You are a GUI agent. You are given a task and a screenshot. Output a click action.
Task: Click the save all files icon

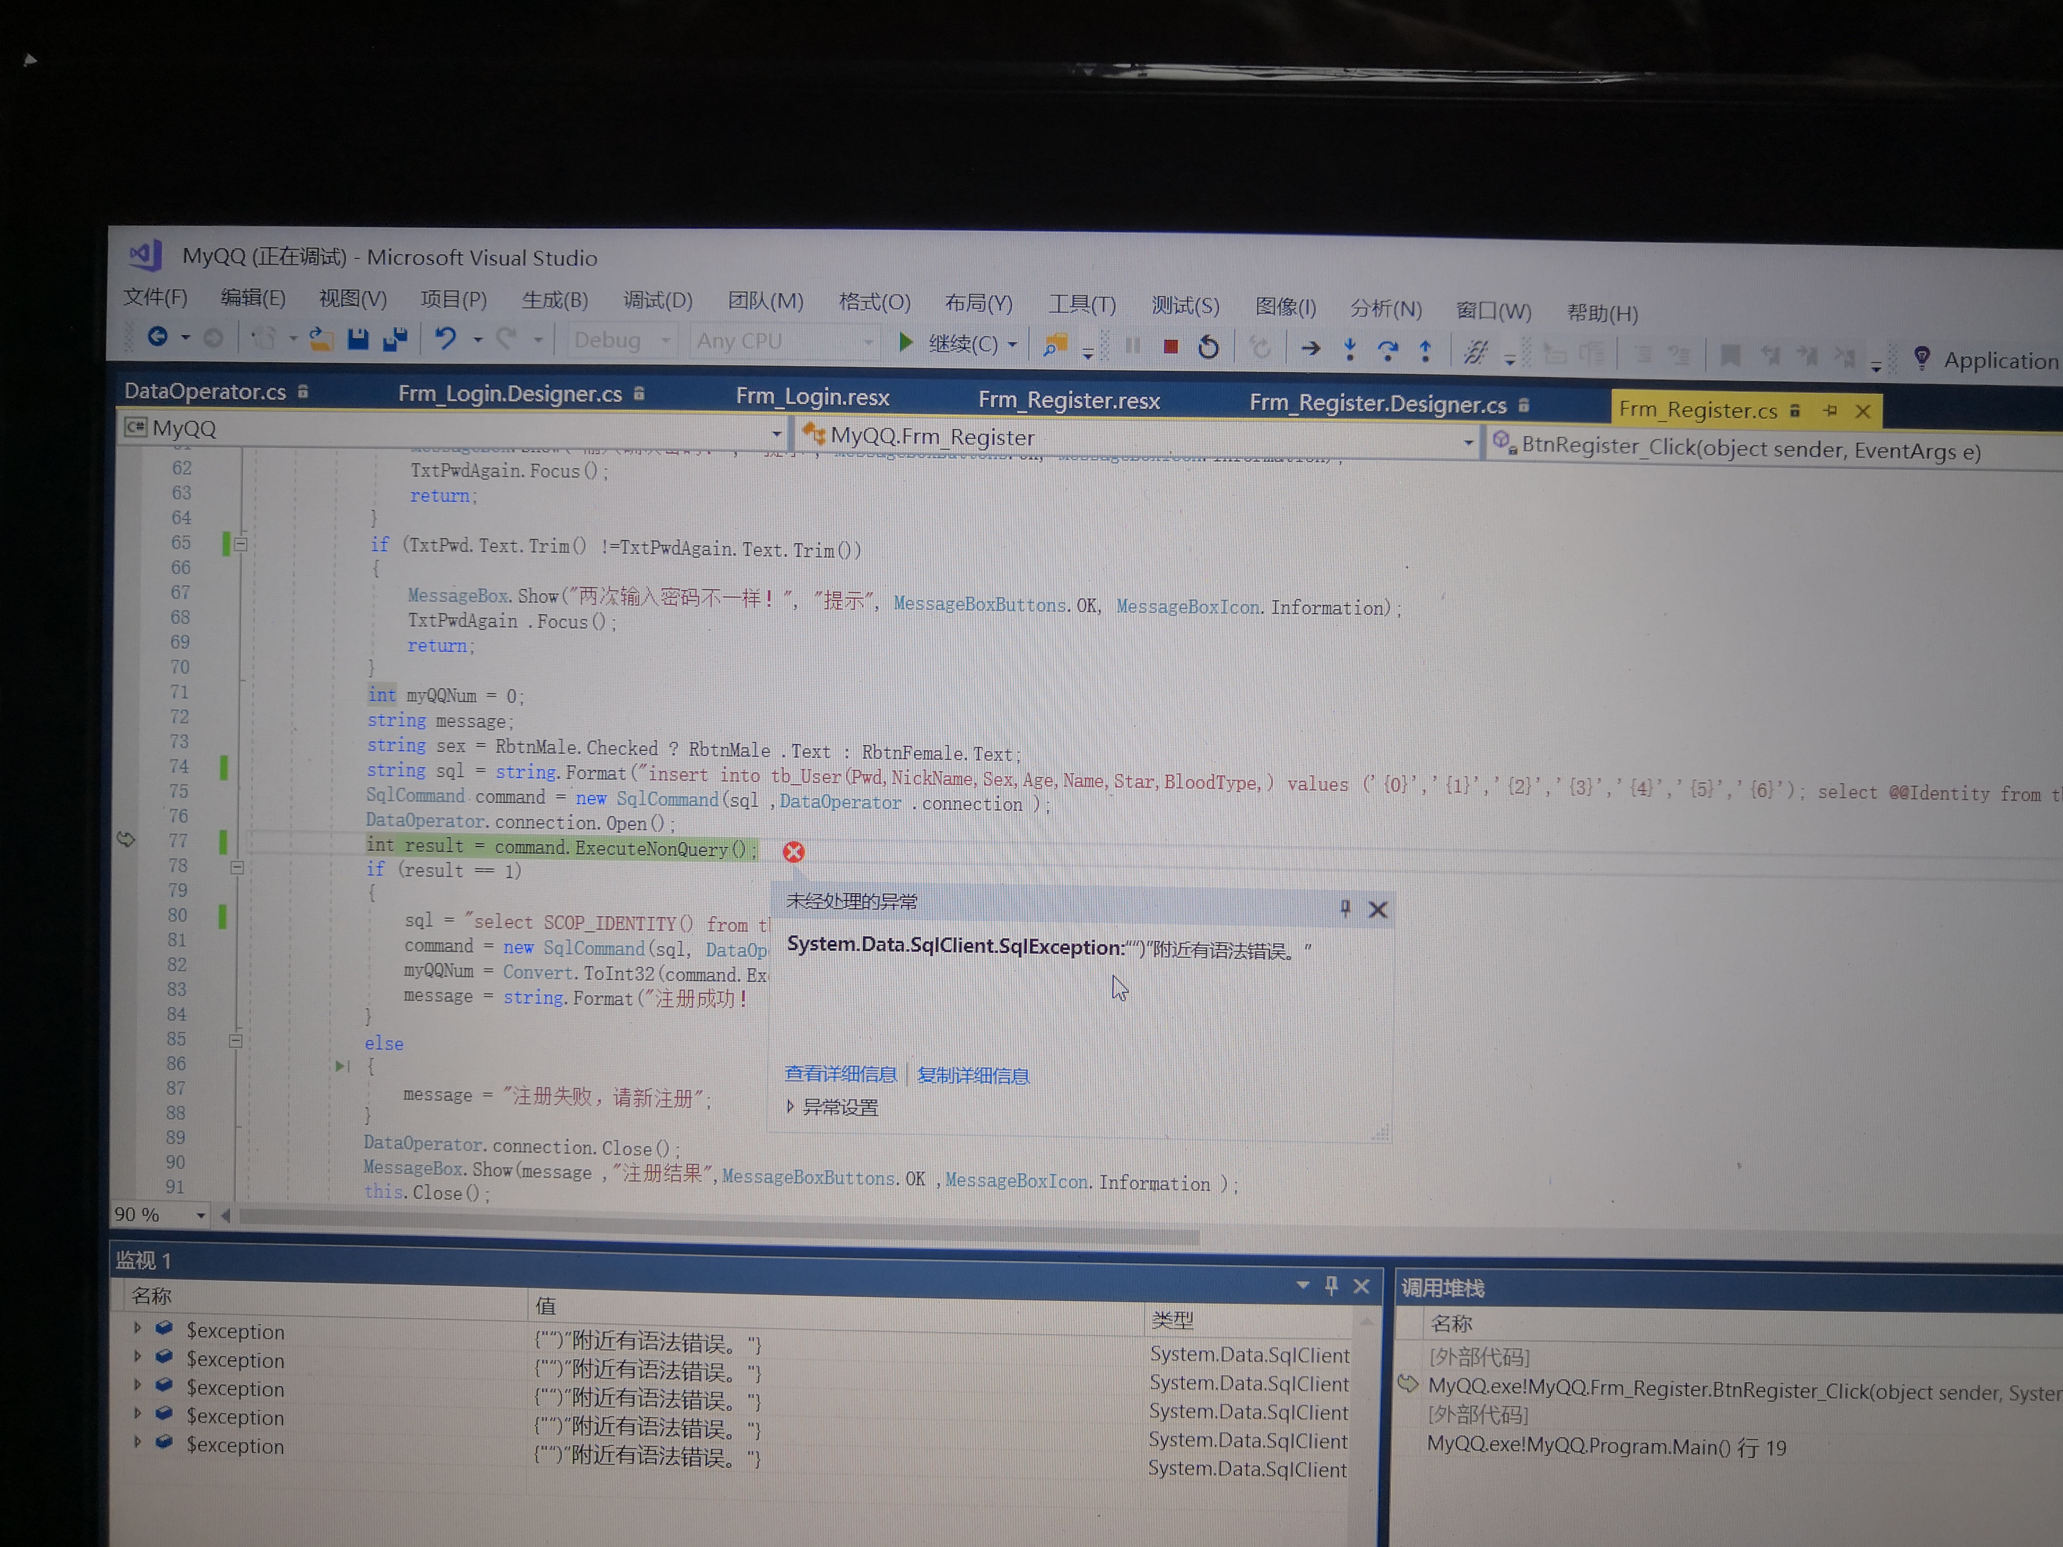coord(395,339)
